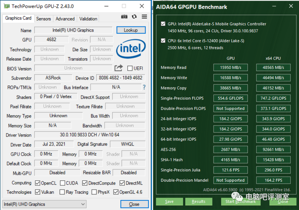The width and height of the screenshot is (299, 210).
Task: Open the Validation tab
Action: 88,19
